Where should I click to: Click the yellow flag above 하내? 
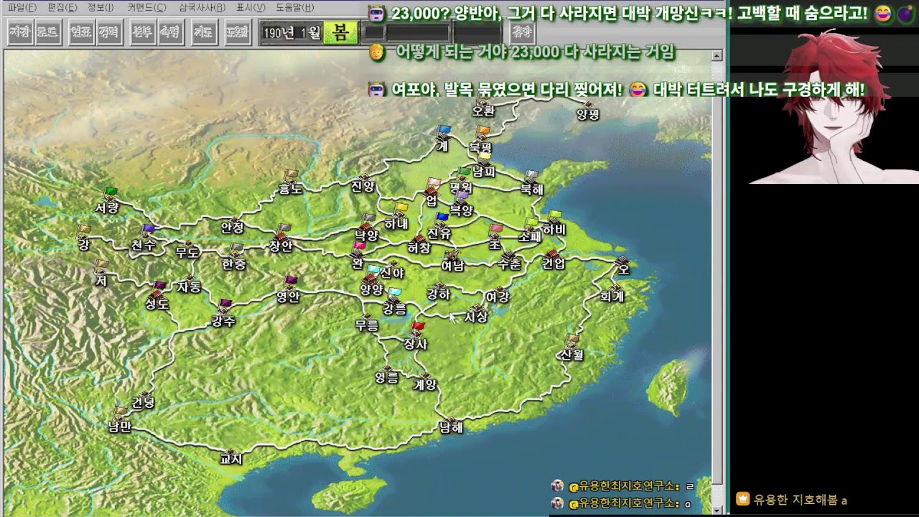click(401, 209)
